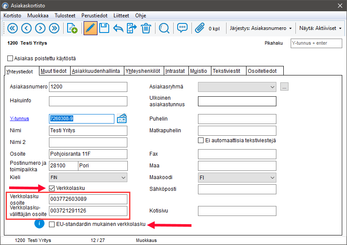Click the Hakuinfo field
The width and height of the screenshot is (347, 245).
(88, 101)
